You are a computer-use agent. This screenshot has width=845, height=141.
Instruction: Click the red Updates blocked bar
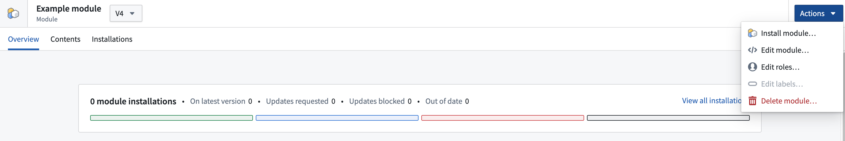tap(502, 118)
